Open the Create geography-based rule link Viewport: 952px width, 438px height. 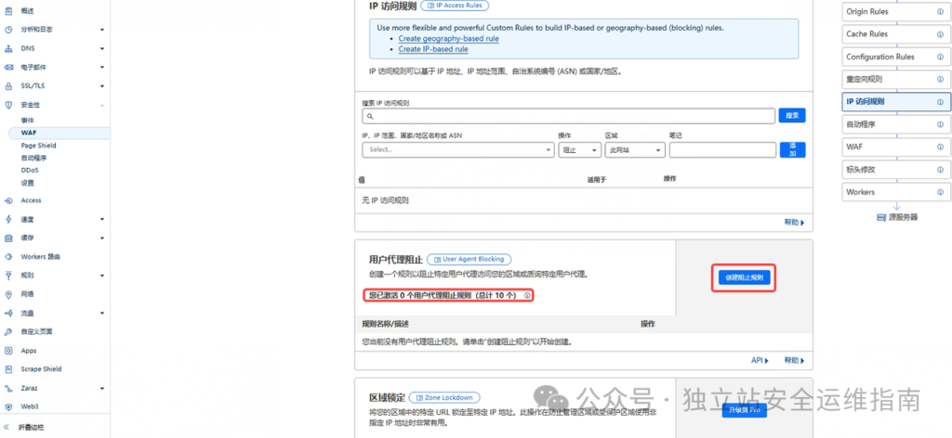point(449,38)
